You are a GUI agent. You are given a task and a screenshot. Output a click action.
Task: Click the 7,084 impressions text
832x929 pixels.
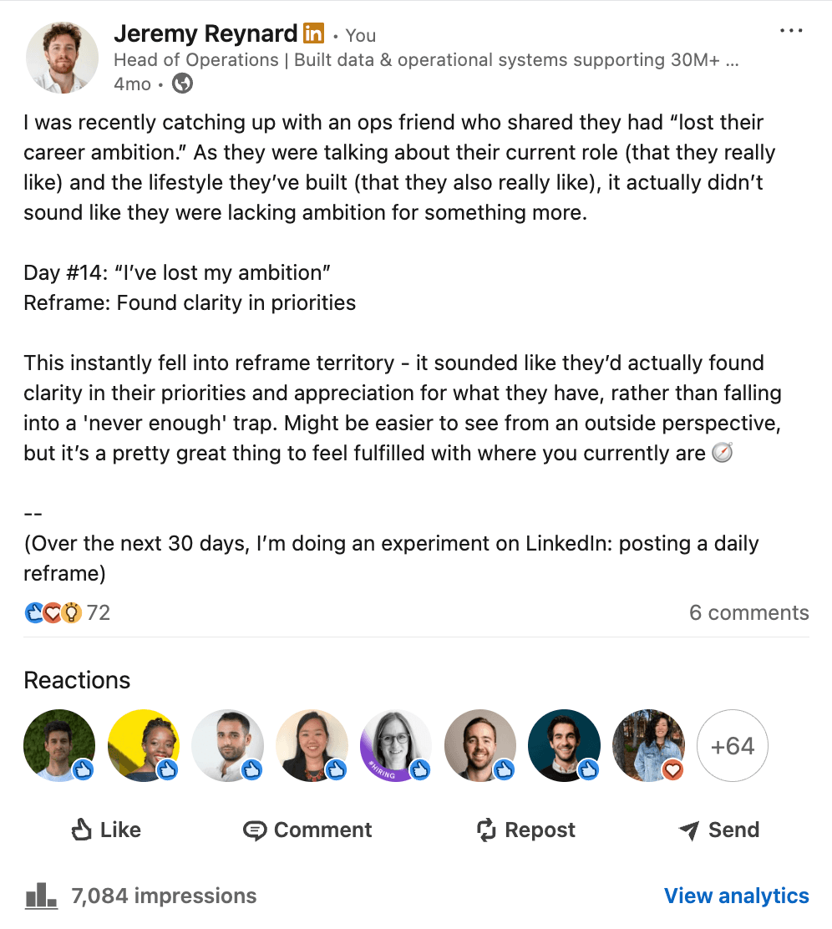coord(164,896)
